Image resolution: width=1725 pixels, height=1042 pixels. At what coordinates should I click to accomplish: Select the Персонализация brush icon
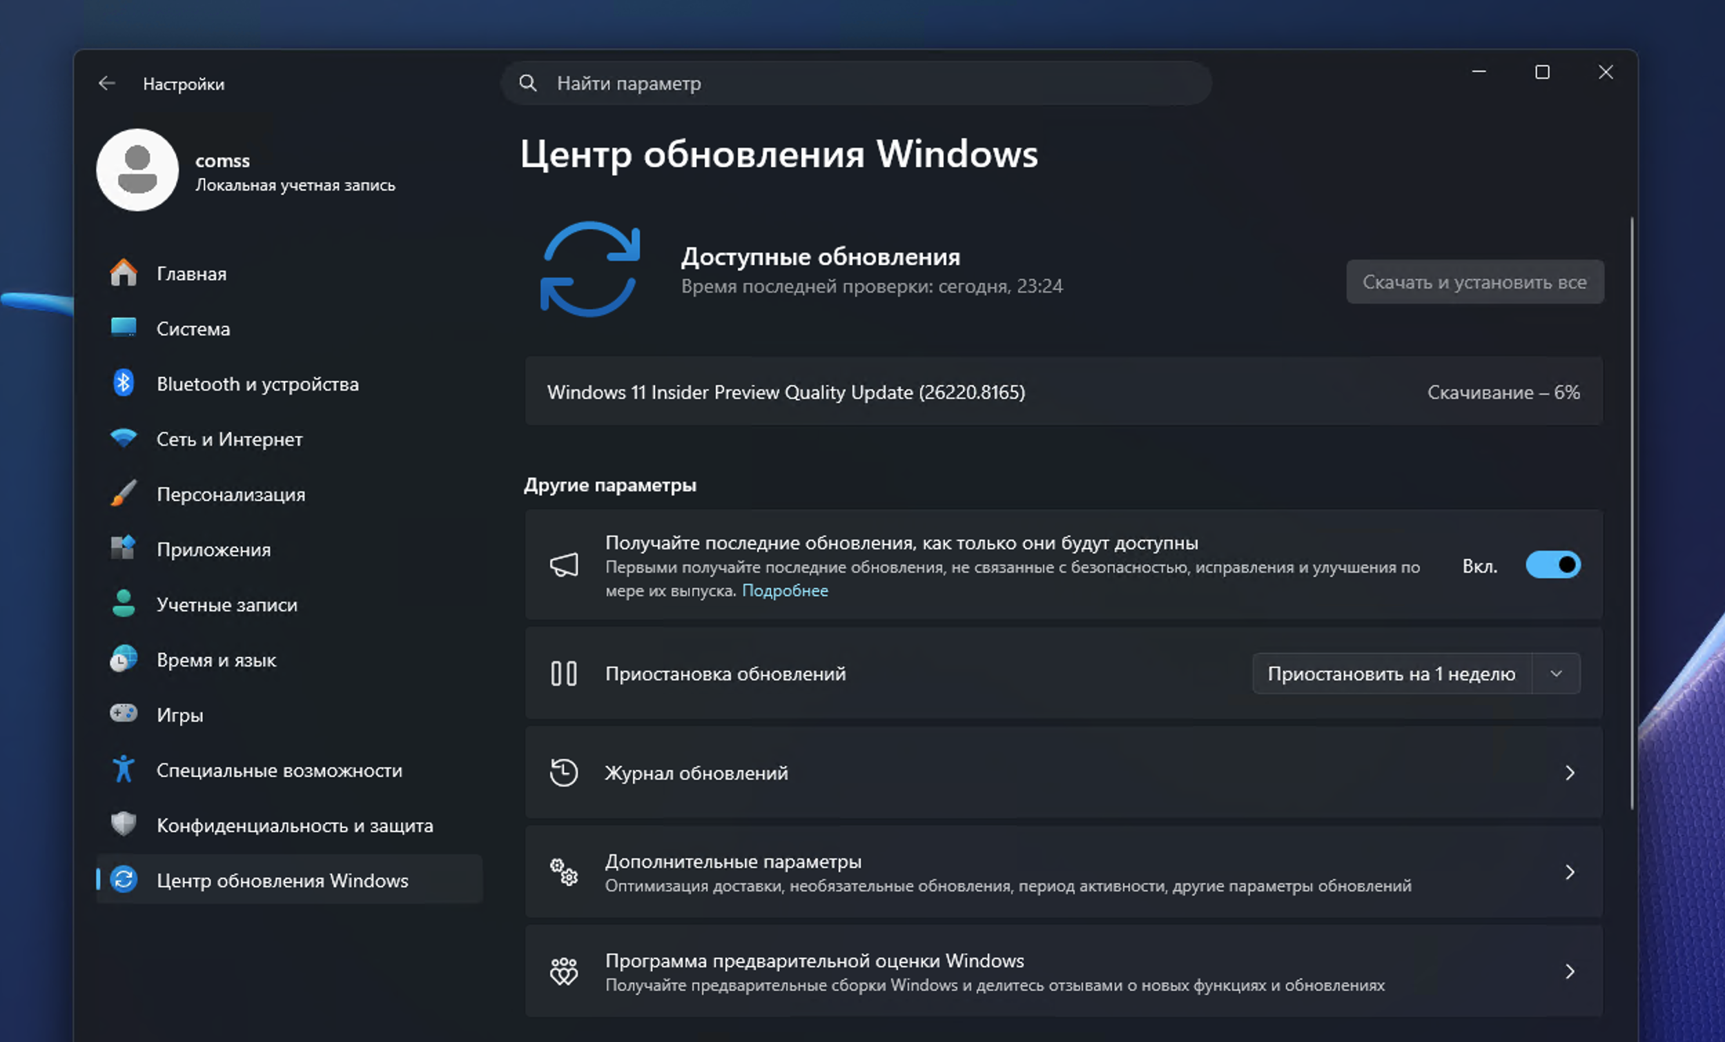click(x=125, y=493)
